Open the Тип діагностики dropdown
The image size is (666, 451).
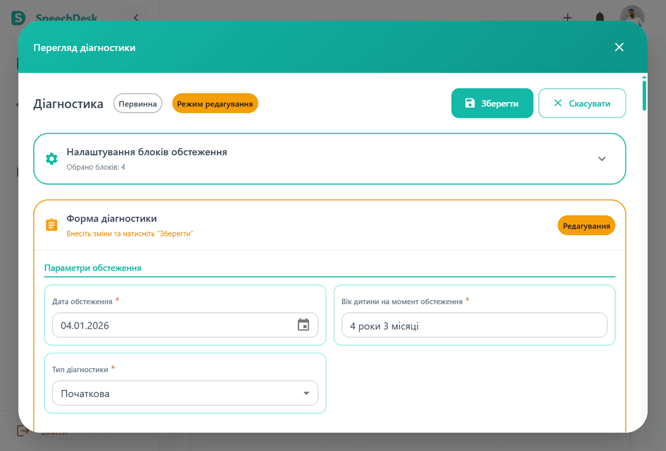click(185, 393)
